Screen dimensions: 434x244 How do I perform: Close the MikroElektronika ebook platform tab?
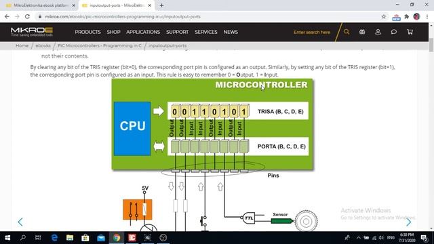click(x=74, y=5)
